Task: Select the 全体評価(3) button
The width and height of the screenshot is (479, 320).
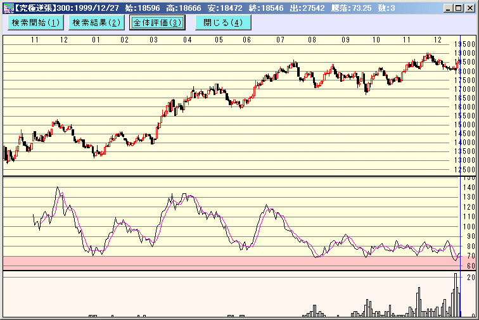Action: (x=157, y=22)
